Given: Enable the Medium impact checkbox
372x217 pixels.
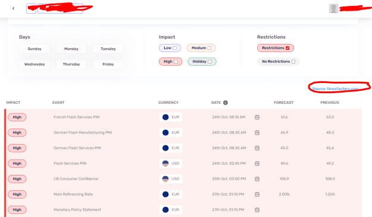Looking at the screenshot, I should tap(210, 48).
